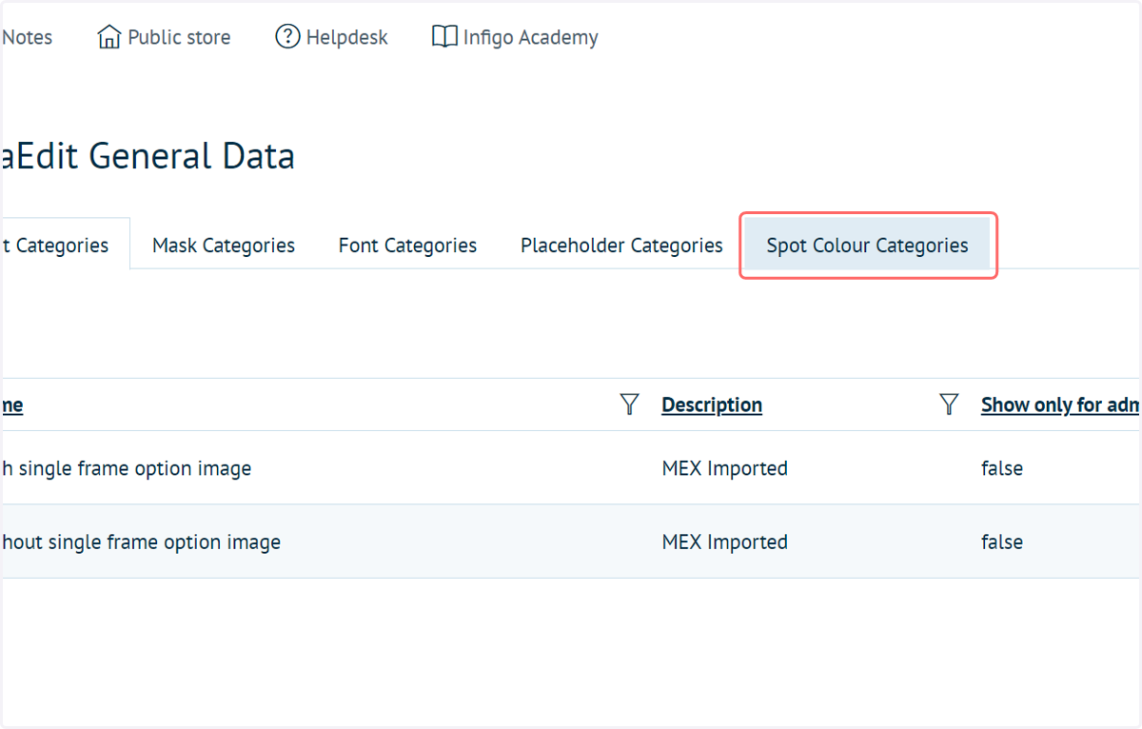Click the 'hout single frame option image' row name
Viewport: 1142px width, 729px height.
coord(141,542)
